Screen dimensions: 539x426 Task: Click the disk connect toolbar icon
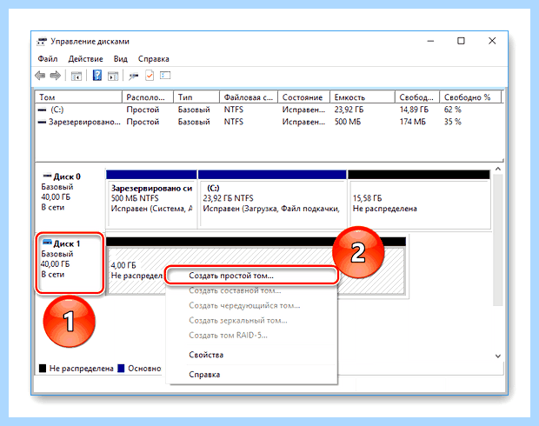coord(134,76)
